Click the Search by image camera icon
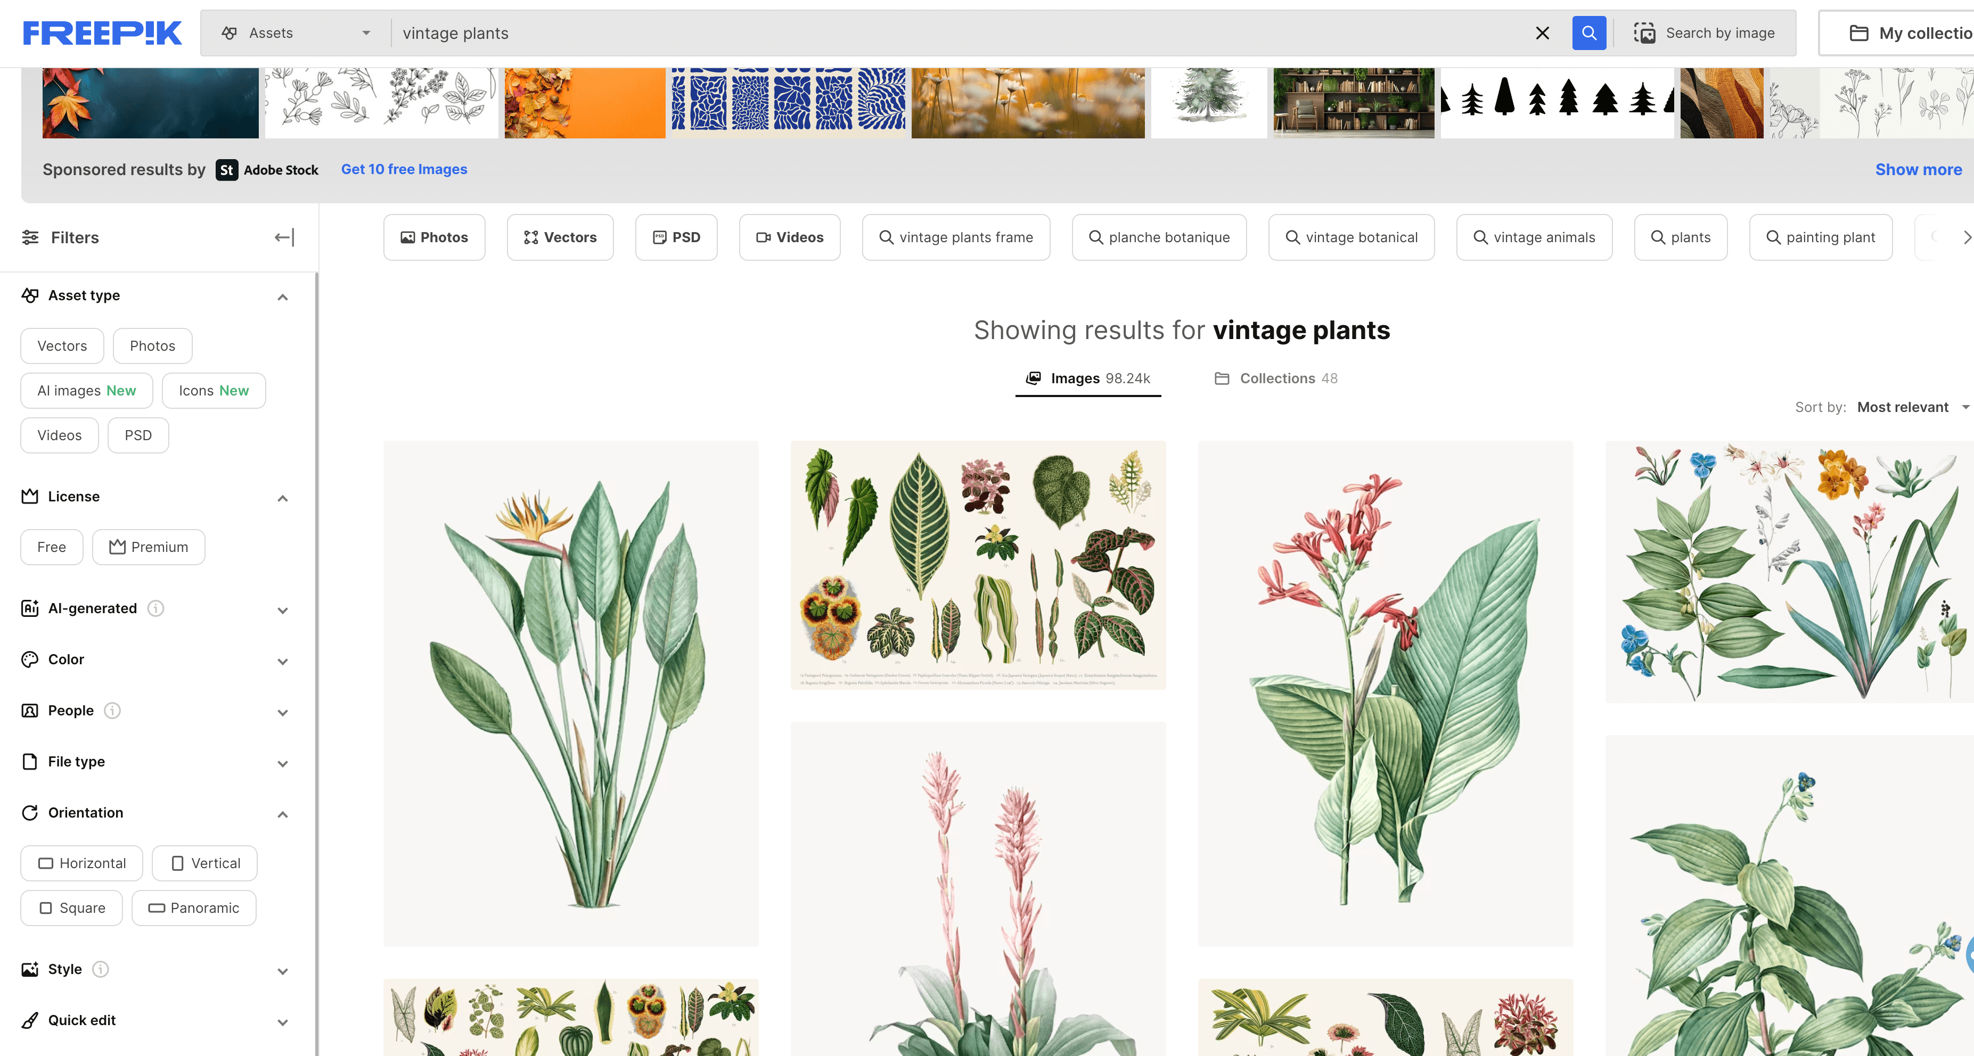 tap(1644, 33)
